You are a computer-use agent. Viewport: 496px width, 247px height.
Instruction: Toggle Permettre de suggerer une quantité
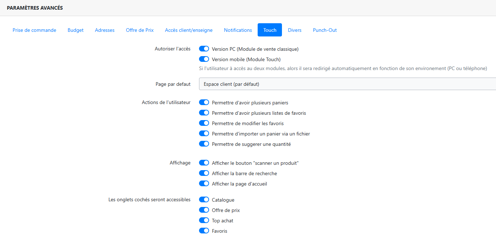pos(204,144)
